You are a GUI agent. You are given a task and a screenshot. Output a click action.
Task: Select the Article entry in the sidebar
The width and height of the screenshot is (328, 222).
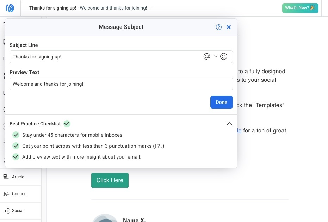pos(18,177)
